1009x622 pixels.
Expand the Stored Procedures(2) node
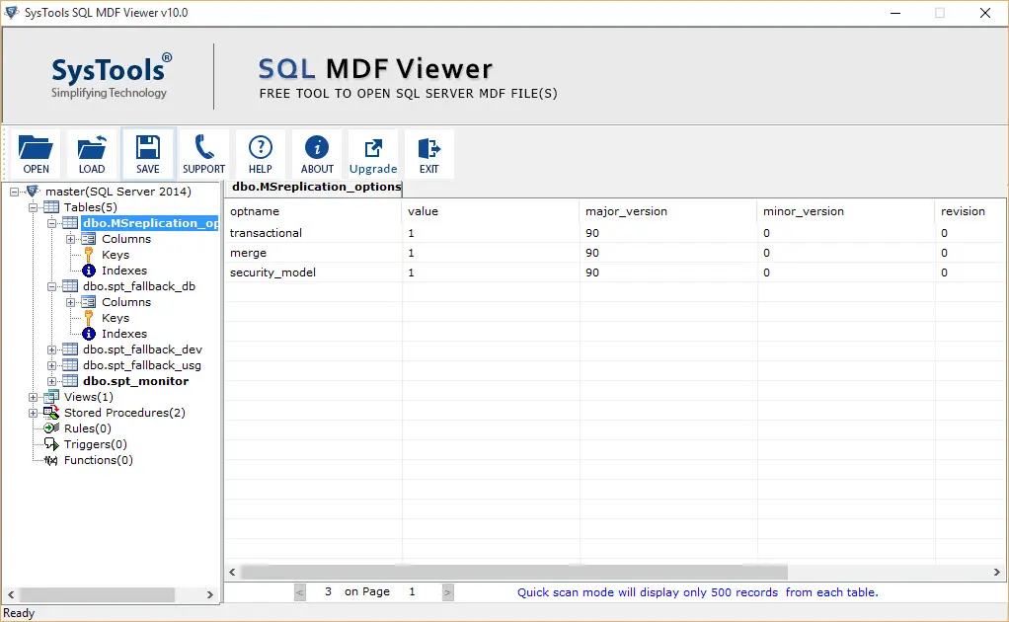(x=34, y=413)
